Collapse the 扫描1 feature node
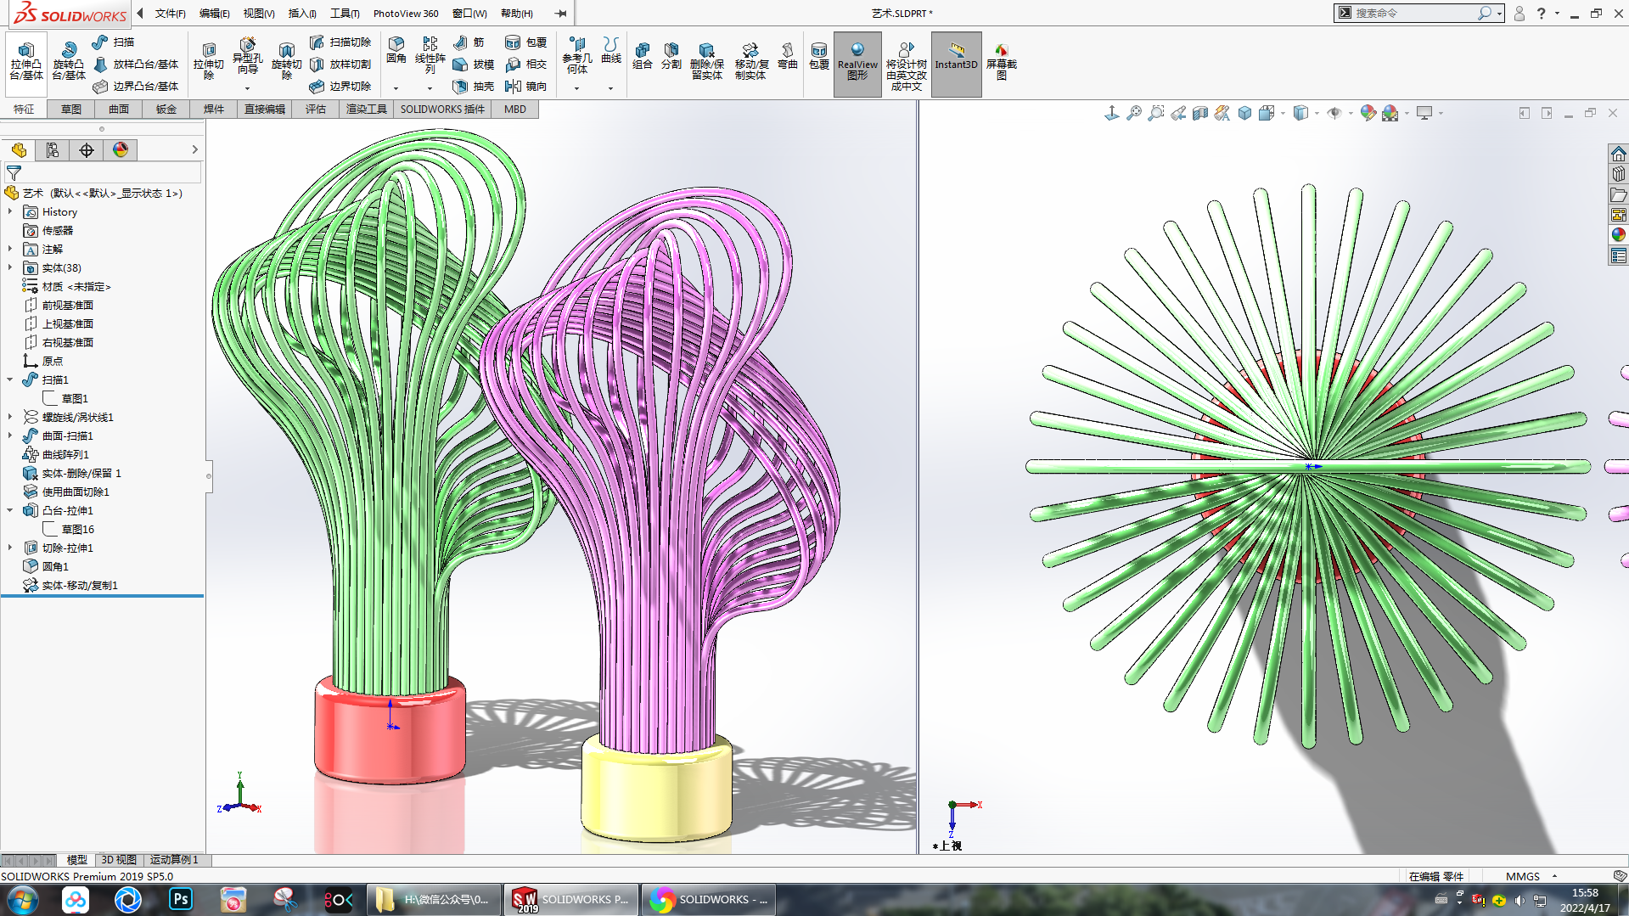The height and width of the screenshot is (916, 1629). 10,379
